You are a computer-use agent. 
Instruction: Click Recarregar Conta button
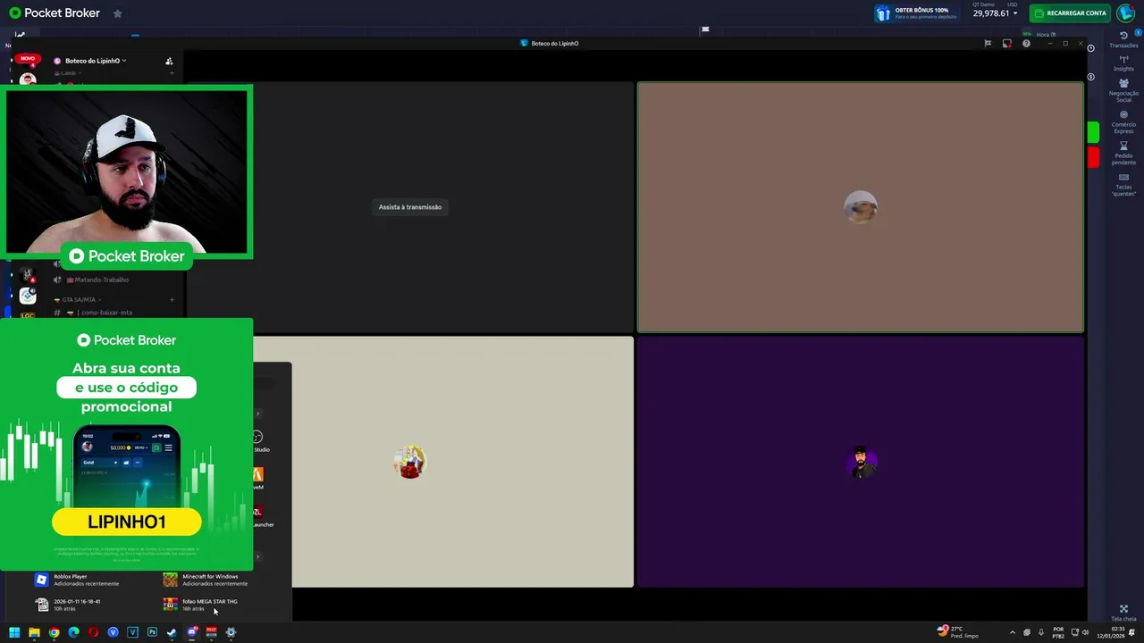pyautogui.click(x=1070, y=13)
